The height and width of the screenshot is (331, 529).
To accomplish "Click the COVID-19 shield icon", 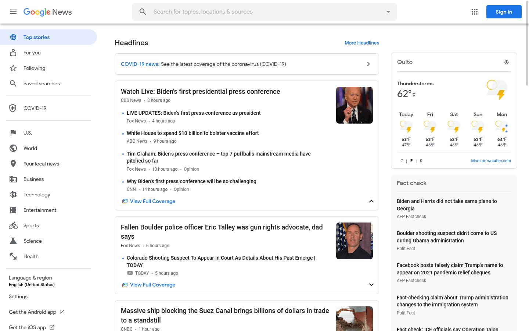I will coord(13,108).
